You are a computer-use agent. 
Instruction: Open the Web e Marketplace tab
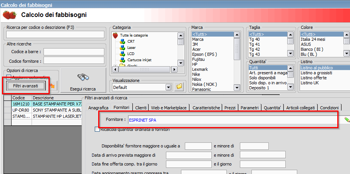169,108
